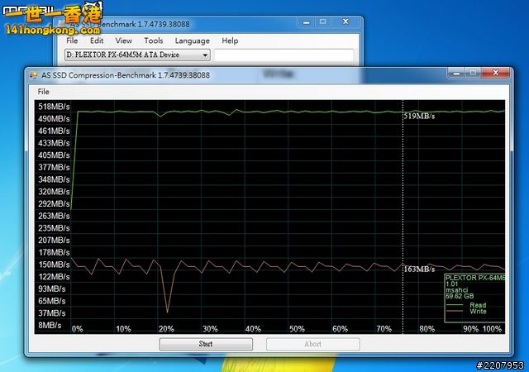The width and height of the screenshot is (529, 372).
Task: Open the Edit menu
Action: (97, 41)
